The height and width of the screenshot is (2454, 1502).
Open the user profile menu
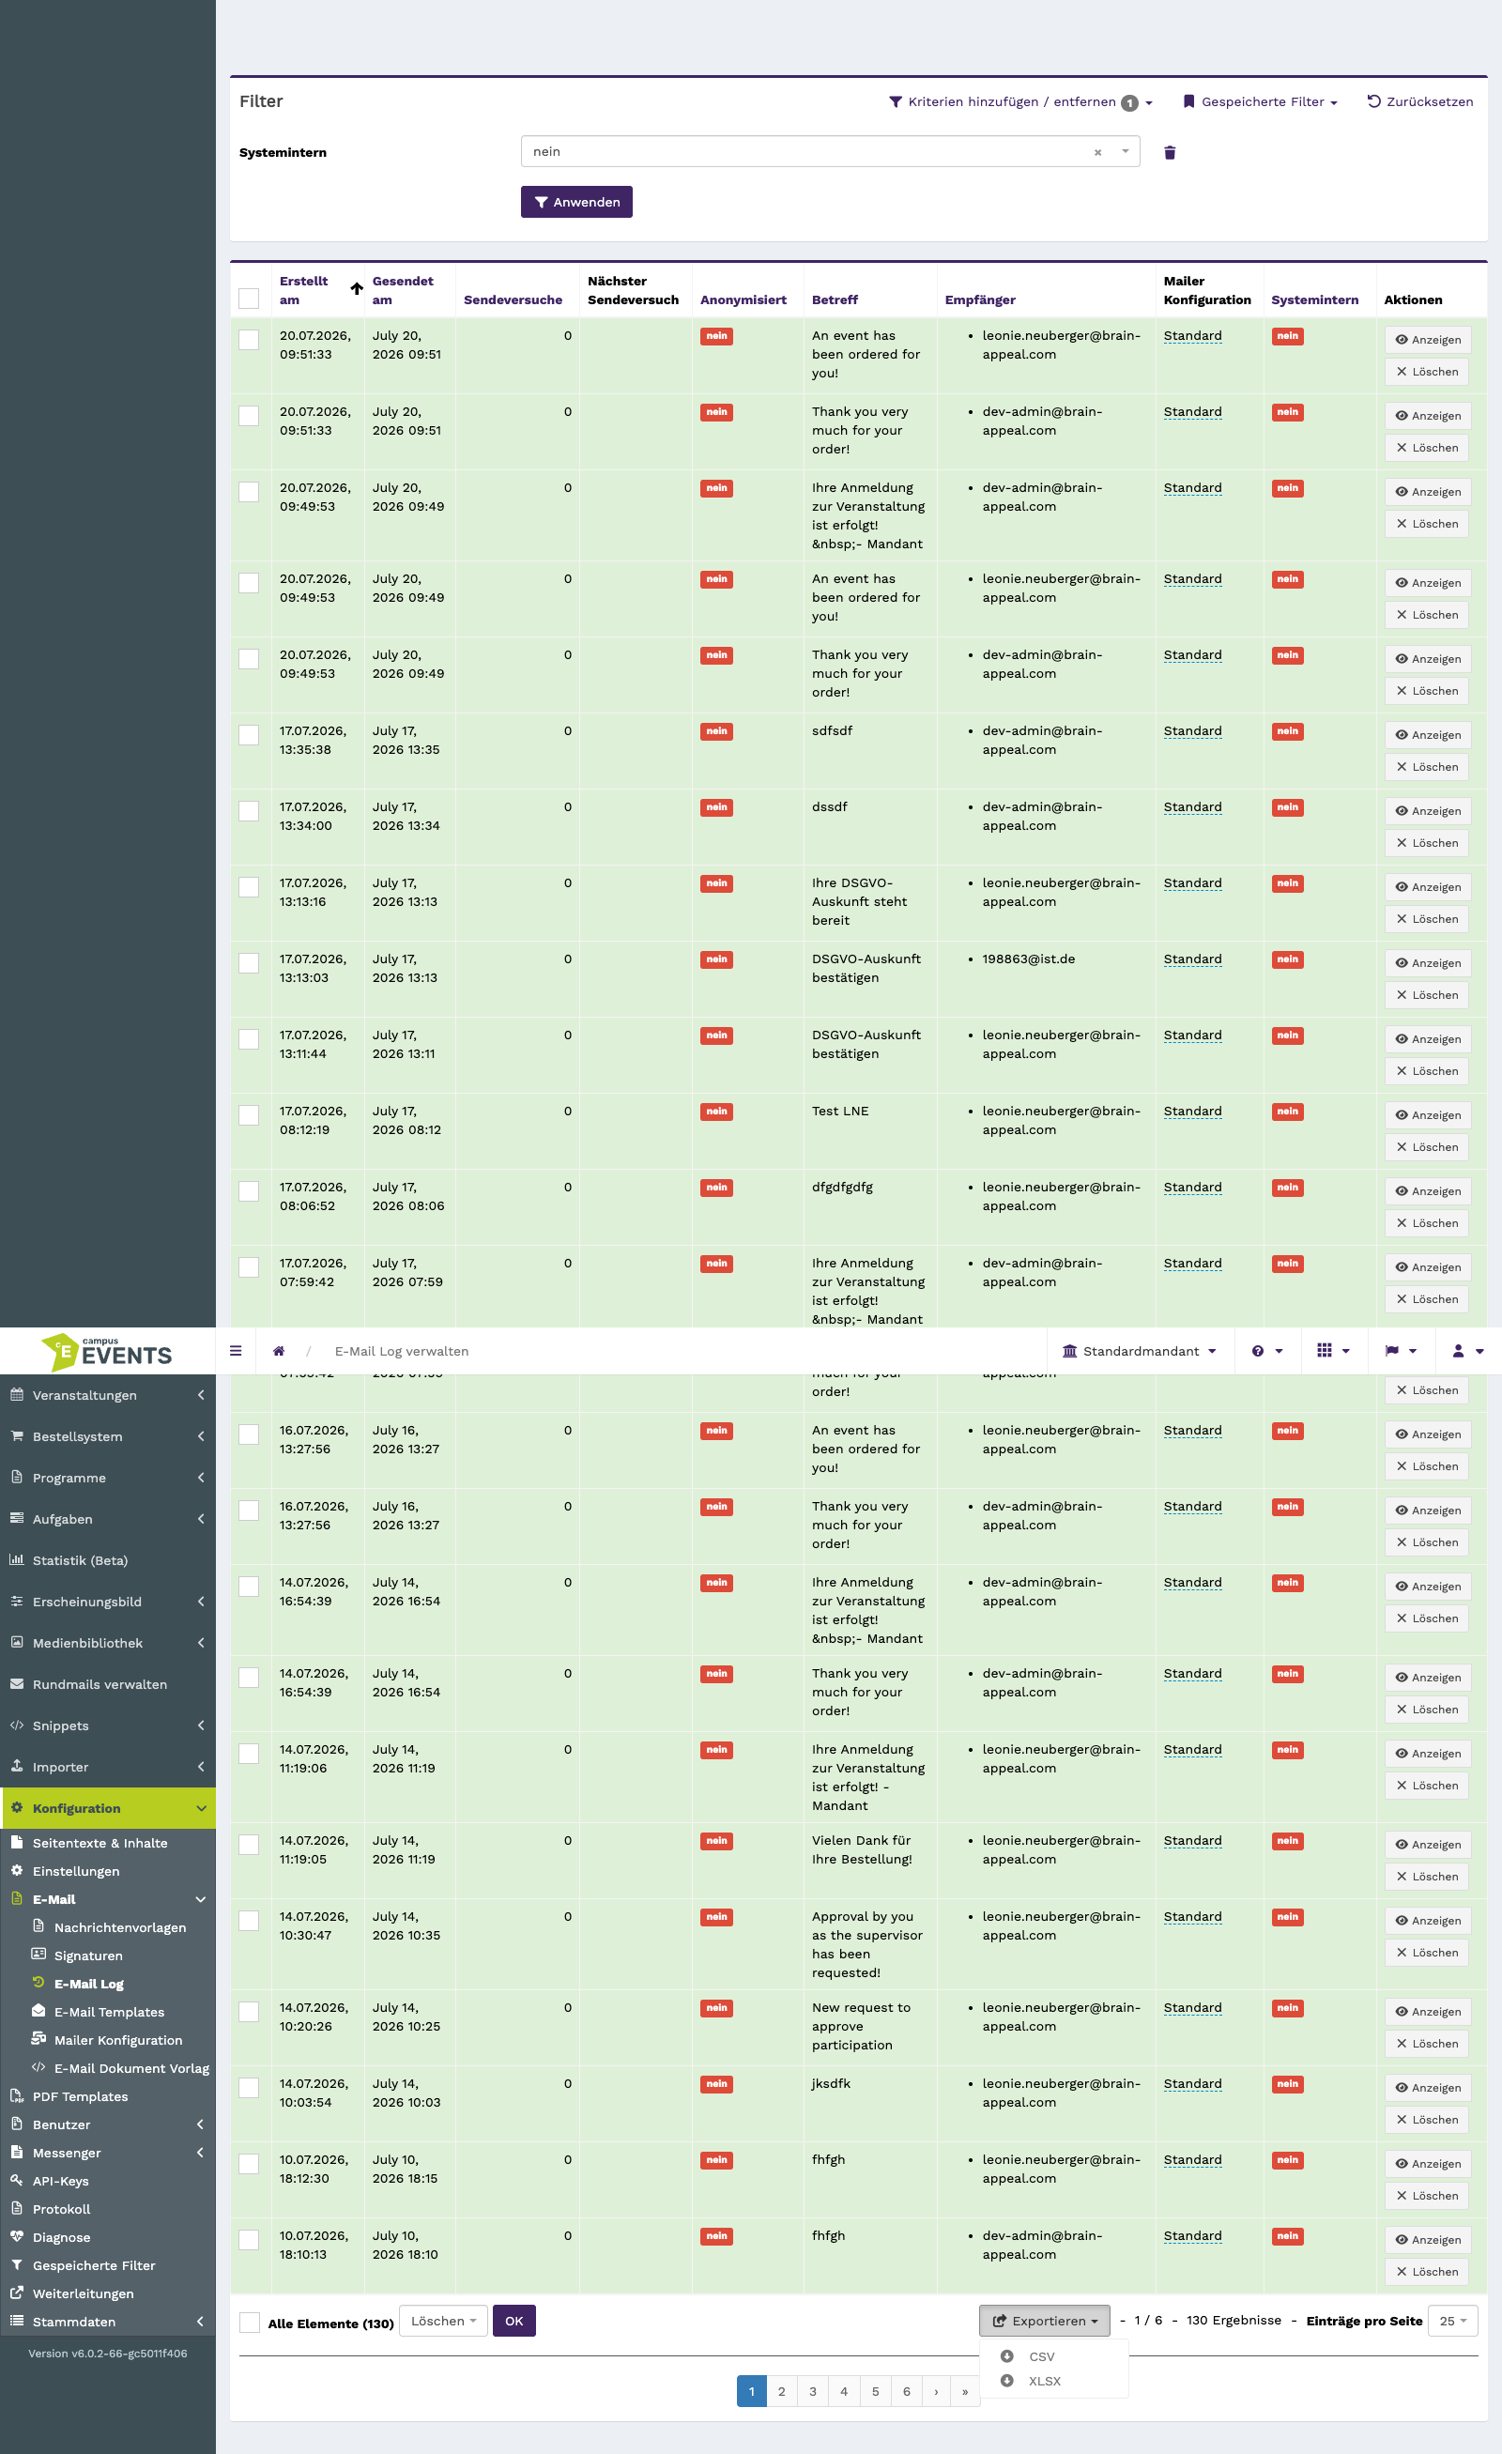pos(1468,1351)
